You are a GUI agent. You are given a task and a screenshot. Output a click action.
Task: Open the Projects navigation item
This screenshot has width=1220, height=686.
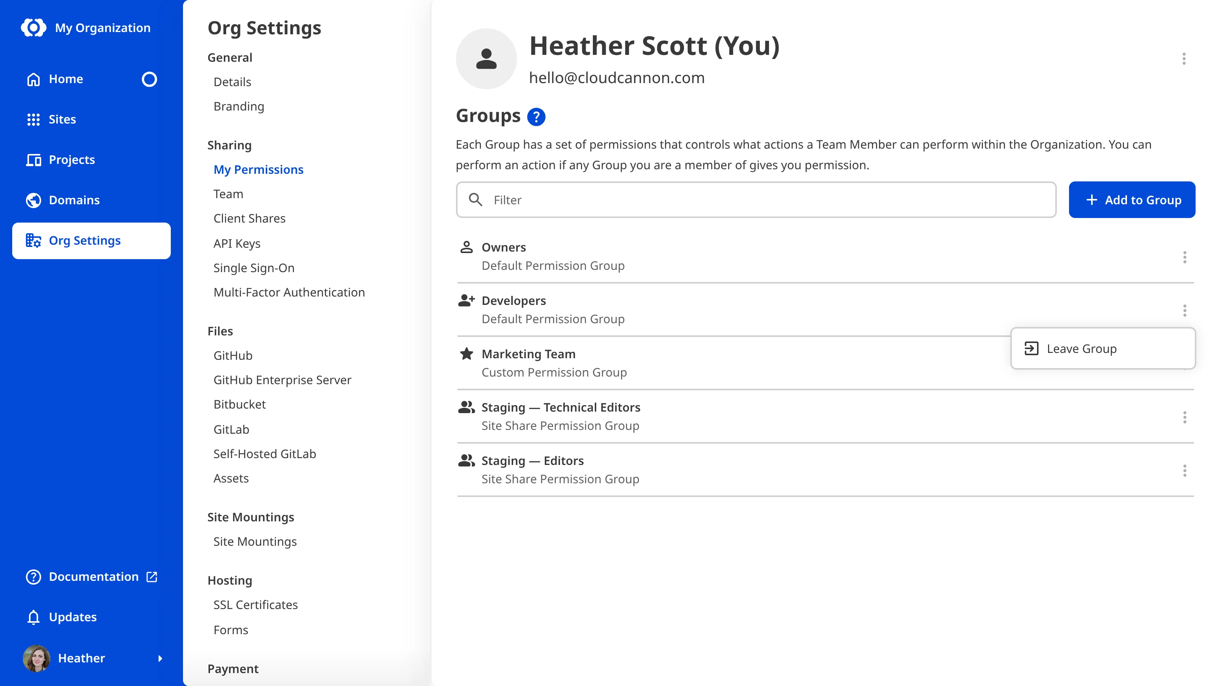tap(91, 160)
